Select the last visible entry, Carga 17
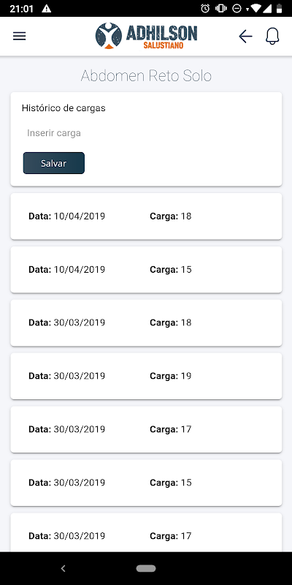Viewport: 292px width, 585px height. (x=146, y=532)
